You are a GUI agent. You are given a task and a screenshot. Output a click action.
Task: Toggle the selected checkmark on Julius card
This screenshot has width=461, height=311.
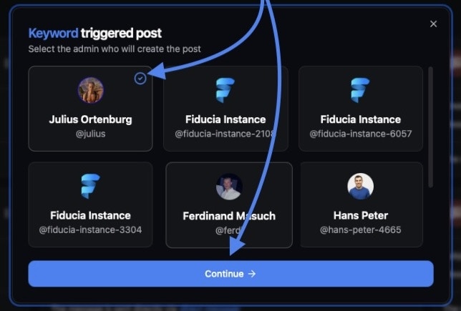pyautogui.click(x=140, y=79)
